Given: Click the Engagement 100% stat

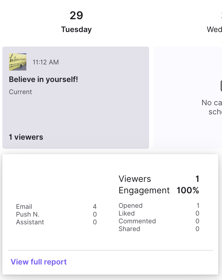Looking at the screenshot, I should [159, 190].
